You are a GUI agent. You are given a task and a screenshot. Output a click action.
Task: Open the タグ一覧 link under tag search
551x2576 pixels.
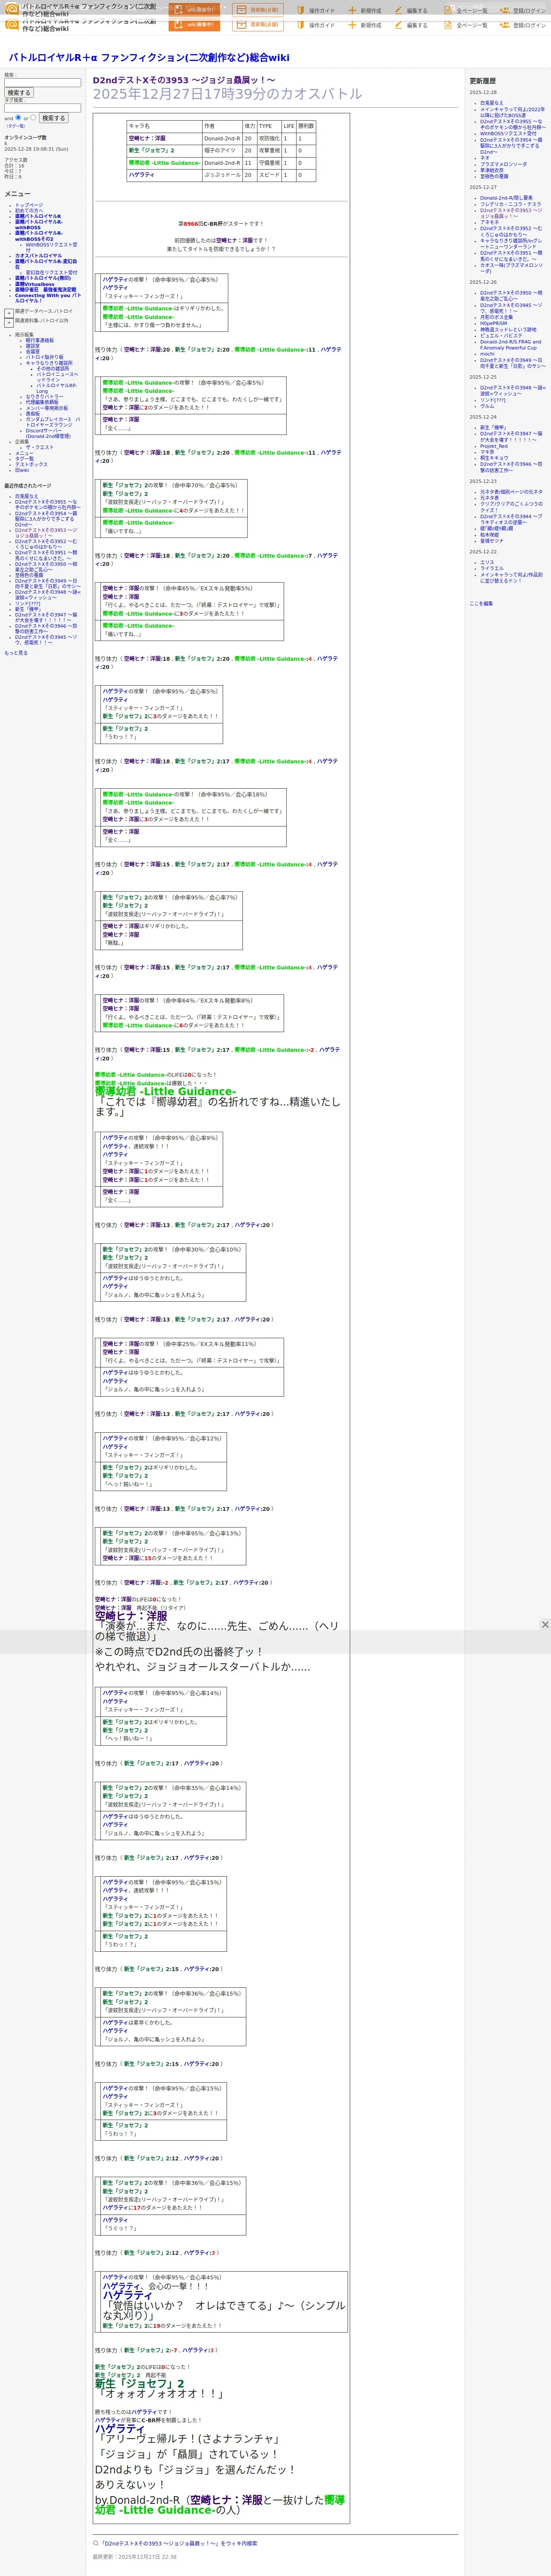15,126
